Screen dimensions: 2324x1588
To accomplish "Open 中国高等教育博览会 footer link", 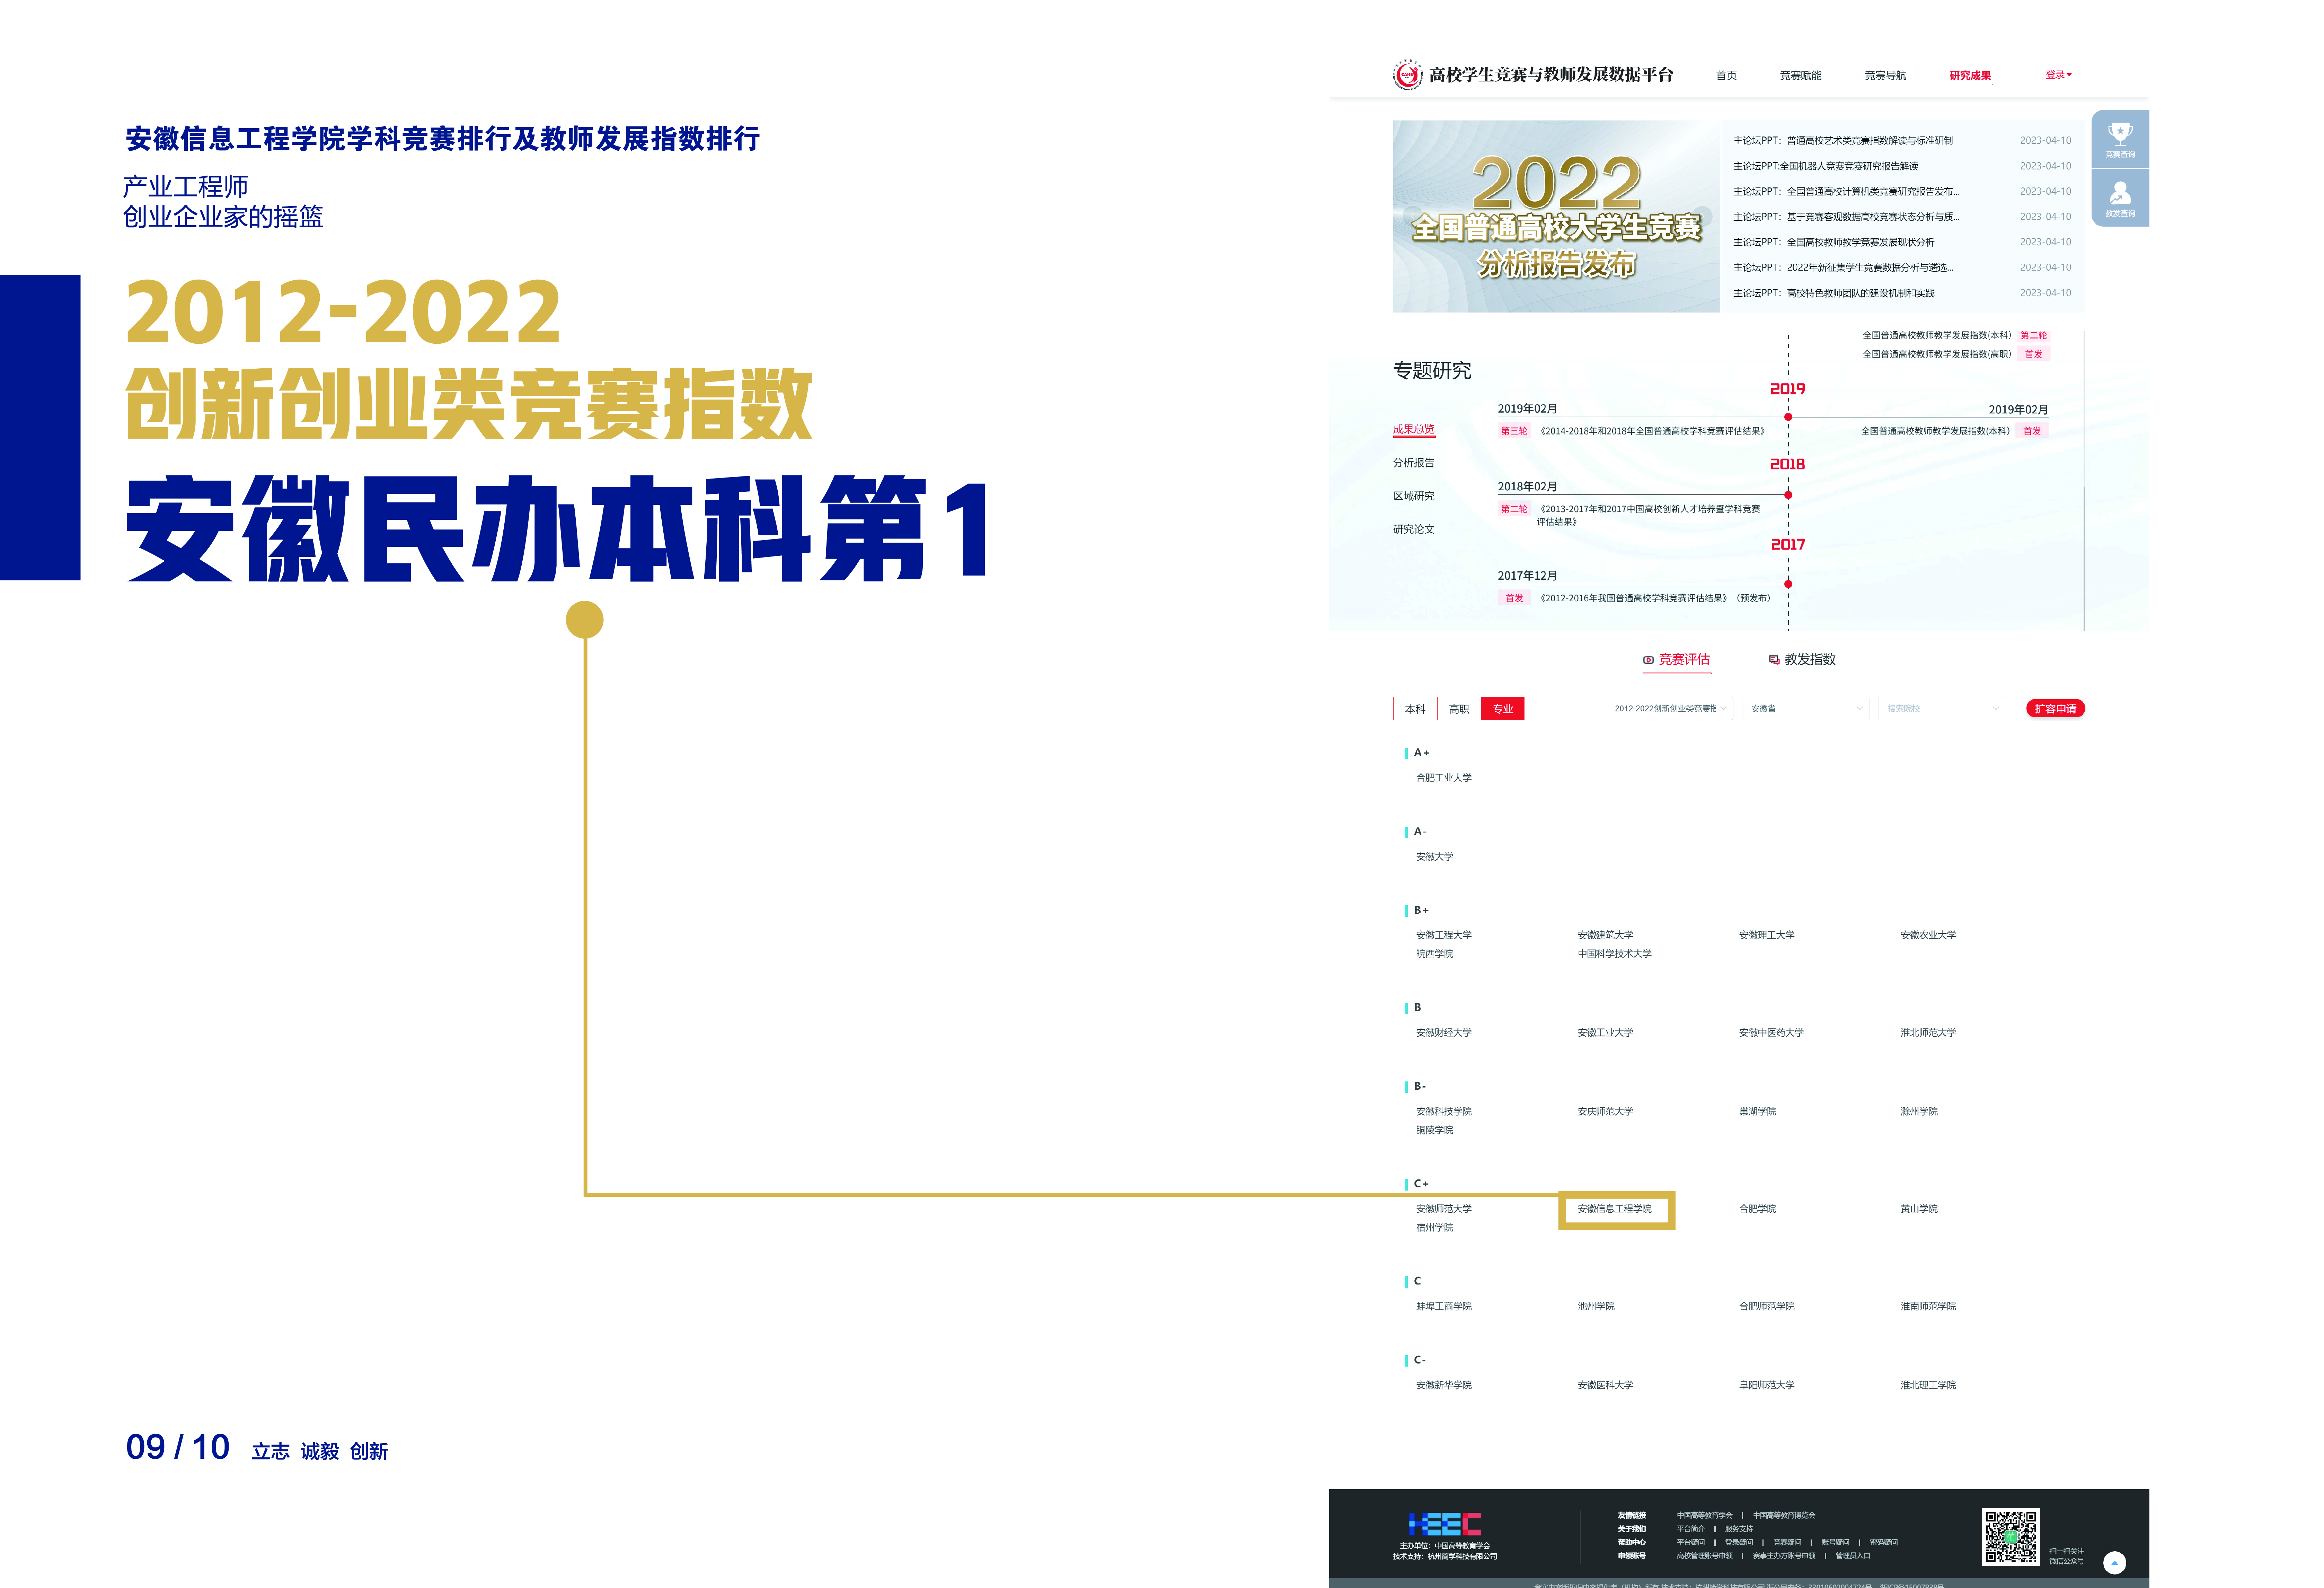I will tap(1784, 1516).
